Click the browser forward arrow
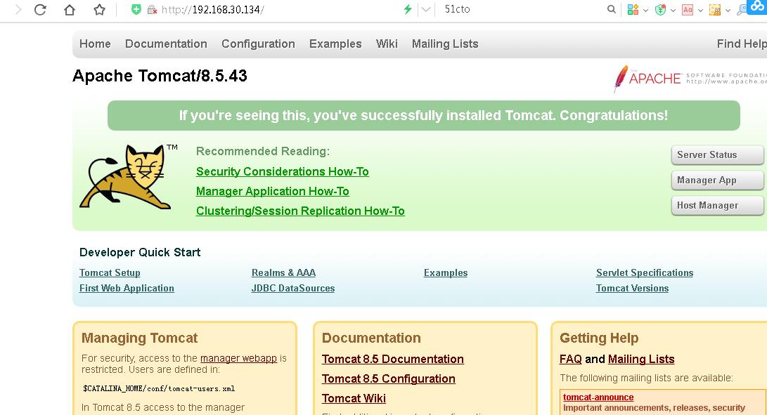The width and height of the screenshot is (767, 415). [18, 9]
